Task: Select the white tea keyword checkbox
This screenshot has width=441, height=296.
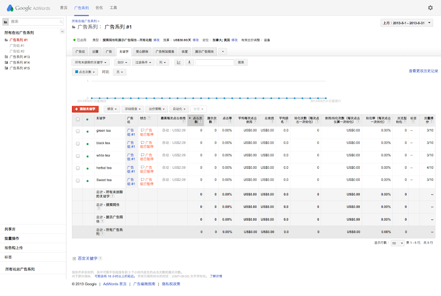Action: click(78, 156)
